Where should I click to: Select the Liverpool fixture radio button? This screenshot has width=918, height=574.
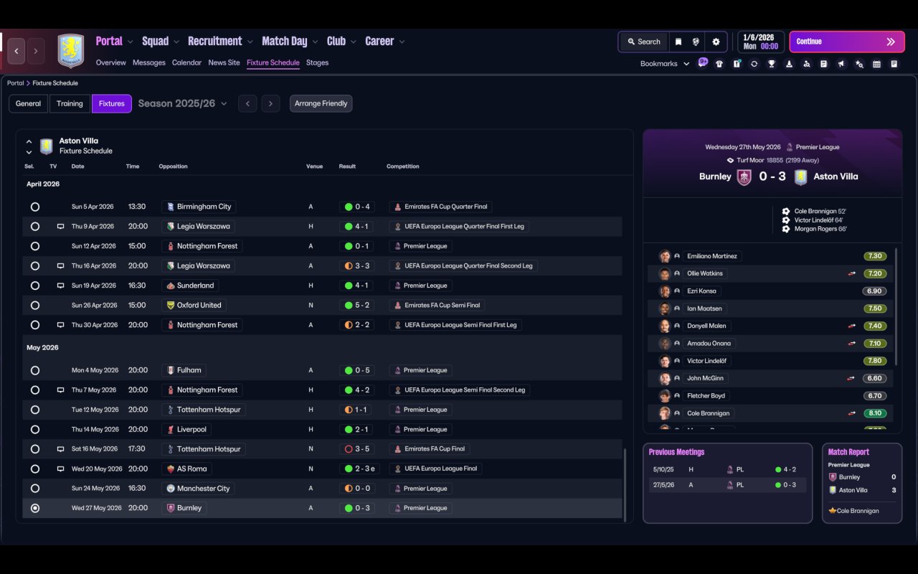click(x=35, y=430)
